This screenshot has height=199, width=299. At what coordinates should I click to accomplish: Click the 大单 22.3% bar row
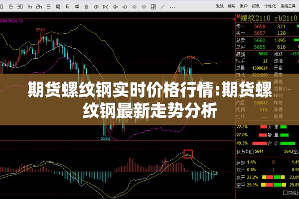pyautogui.click(x=262, y=127)
